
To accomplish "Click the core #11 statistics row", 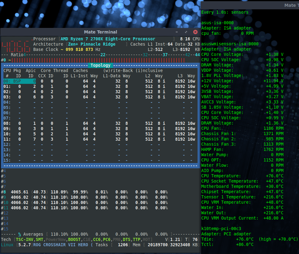I will click(x=84, y=208).
